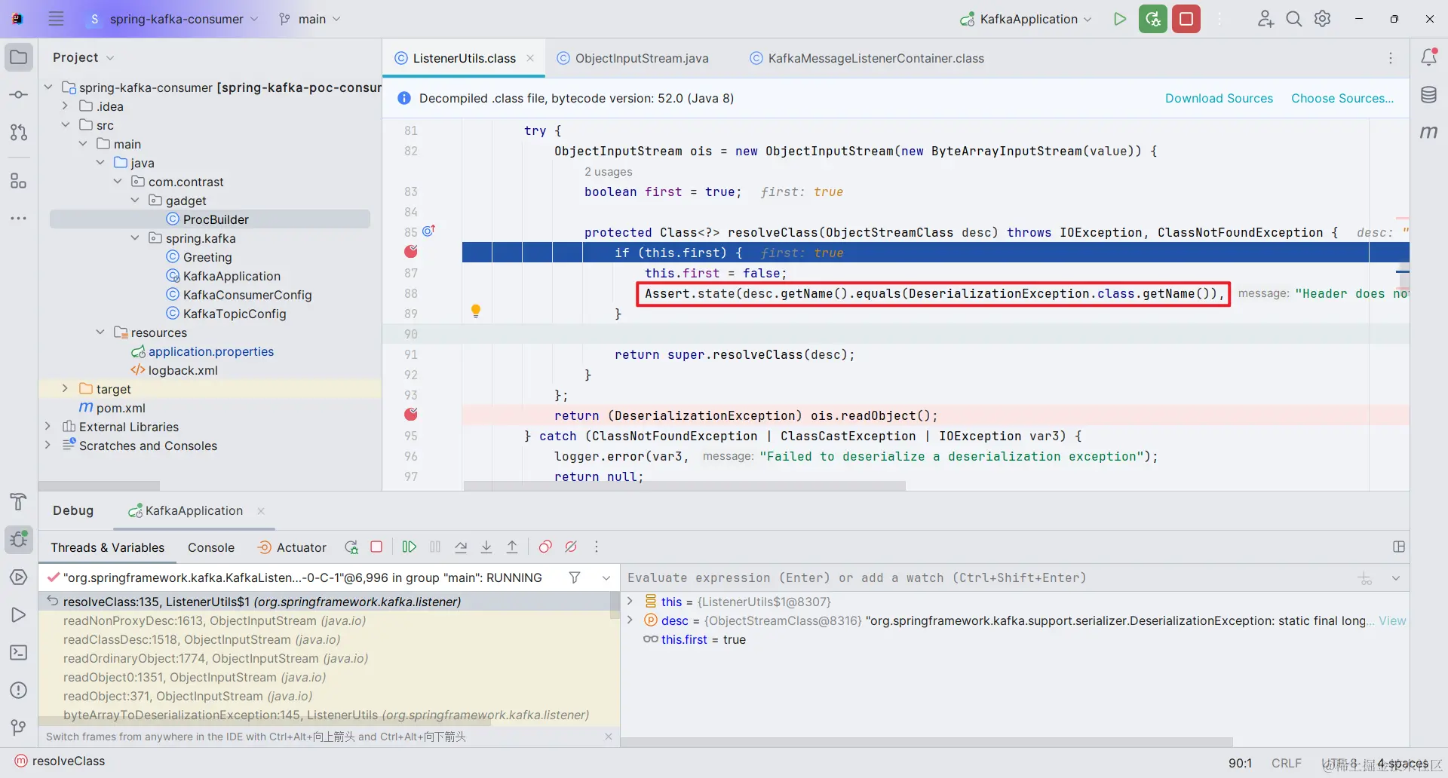Open the Project tool window icon
The height and width of the screenshot is (778, 1448).
19,57
